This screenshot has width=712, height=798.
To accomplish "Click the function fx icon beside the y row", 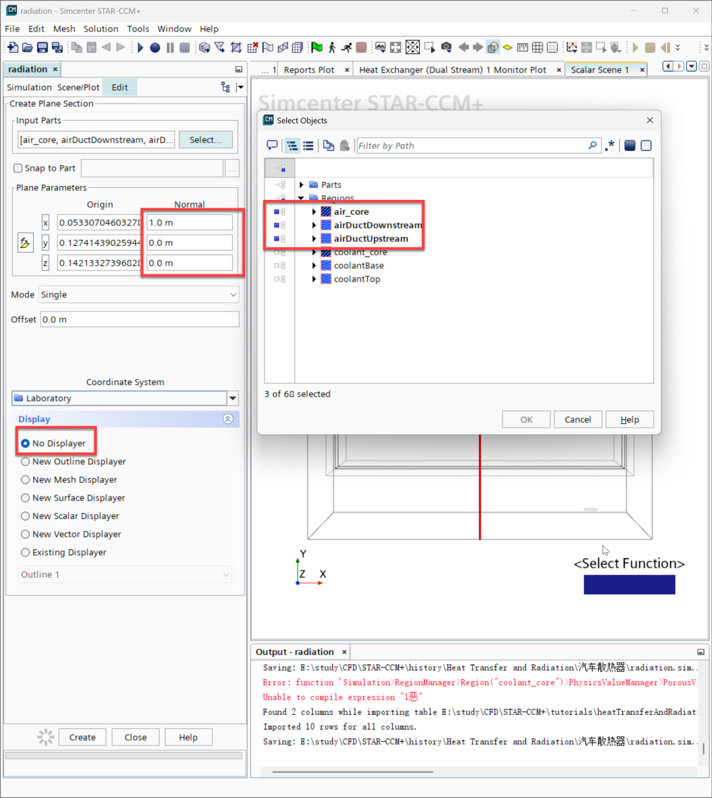I will click(x=25, y=243).
